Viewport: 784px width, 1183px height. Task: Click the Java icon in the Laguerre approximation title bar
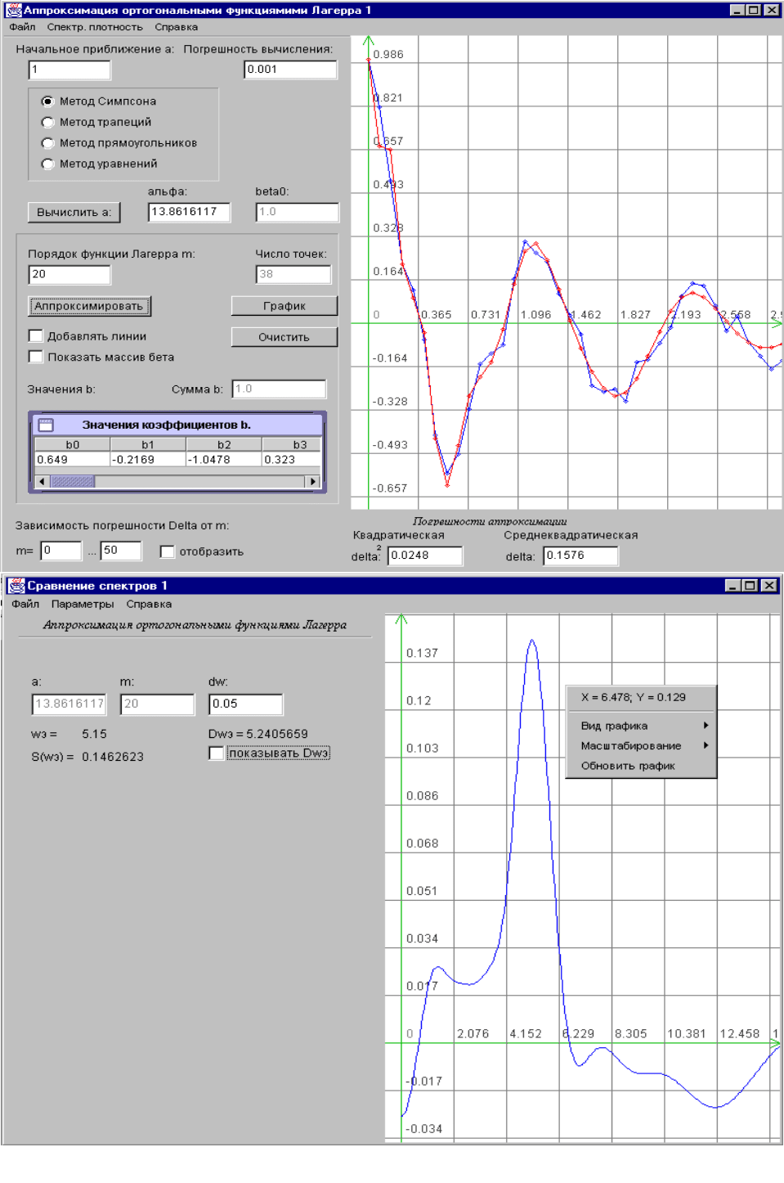(14, 10)
